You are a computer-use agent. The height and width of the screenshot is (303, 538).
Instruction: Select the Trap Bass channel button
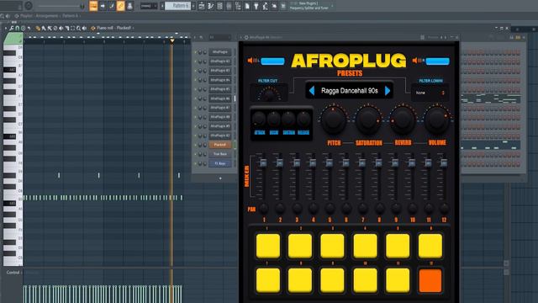click(x=220, y=154)
